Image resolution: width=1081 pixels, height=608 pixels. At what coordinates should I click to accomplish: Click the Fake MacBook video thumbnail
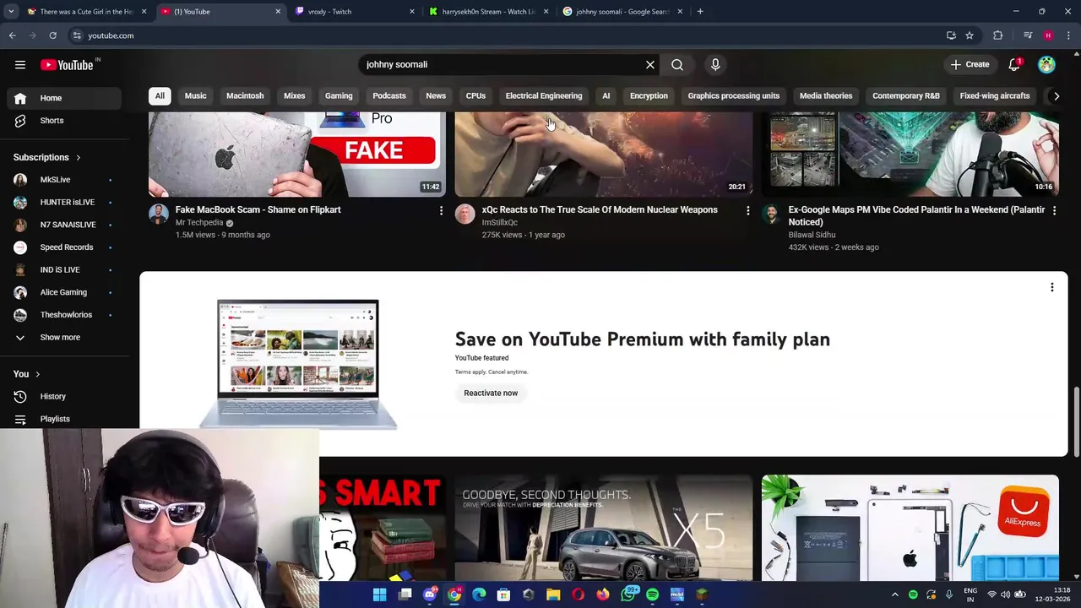[x=297, y=154]
